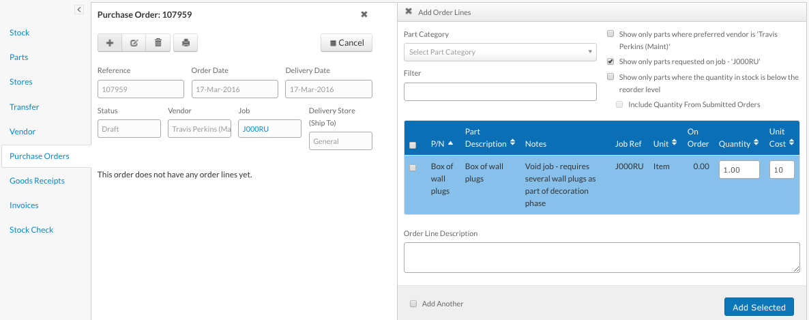Add an order line with plus icon
Image resolution: width=809 pixels, height=320 pixels.
pos(110,43)
